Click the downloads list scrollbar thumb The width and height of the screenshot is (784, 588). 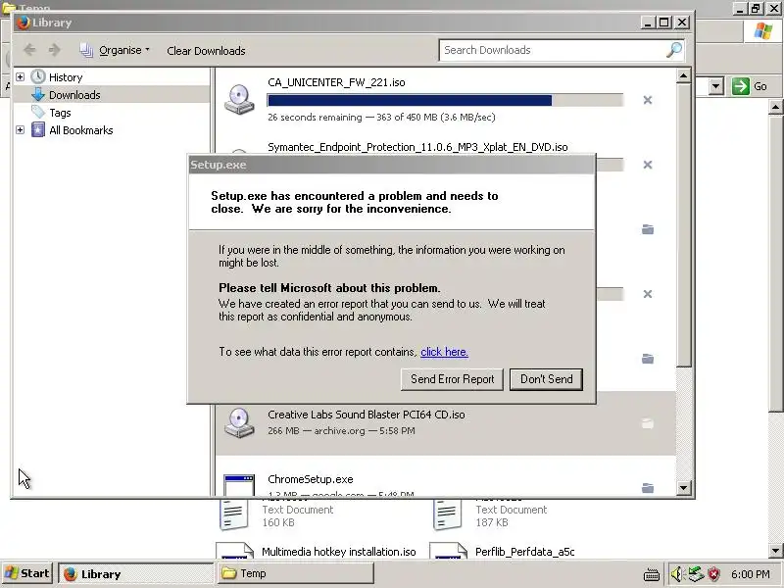(683, 225)
